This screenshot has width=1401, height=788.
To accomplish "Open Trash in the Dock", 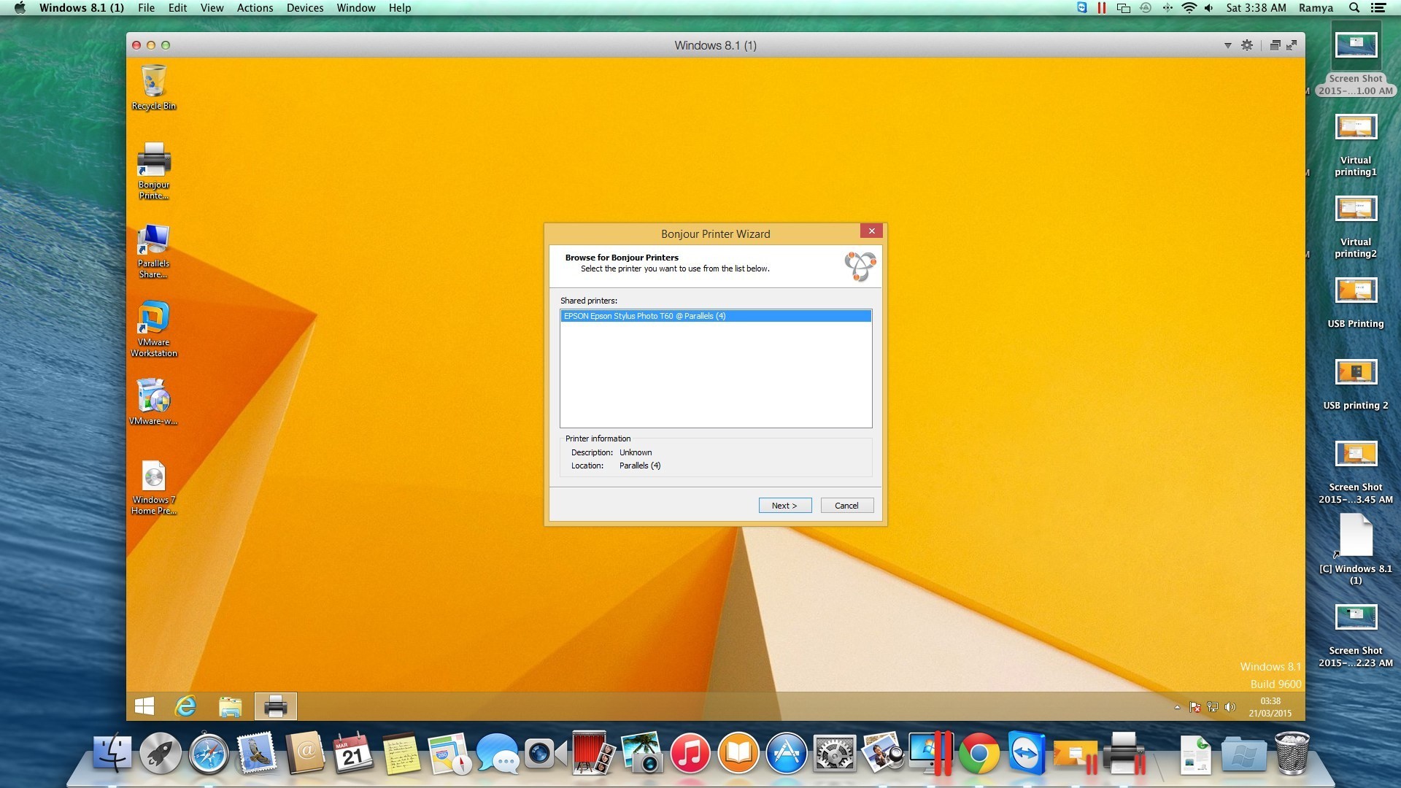I will [1292, 753].
